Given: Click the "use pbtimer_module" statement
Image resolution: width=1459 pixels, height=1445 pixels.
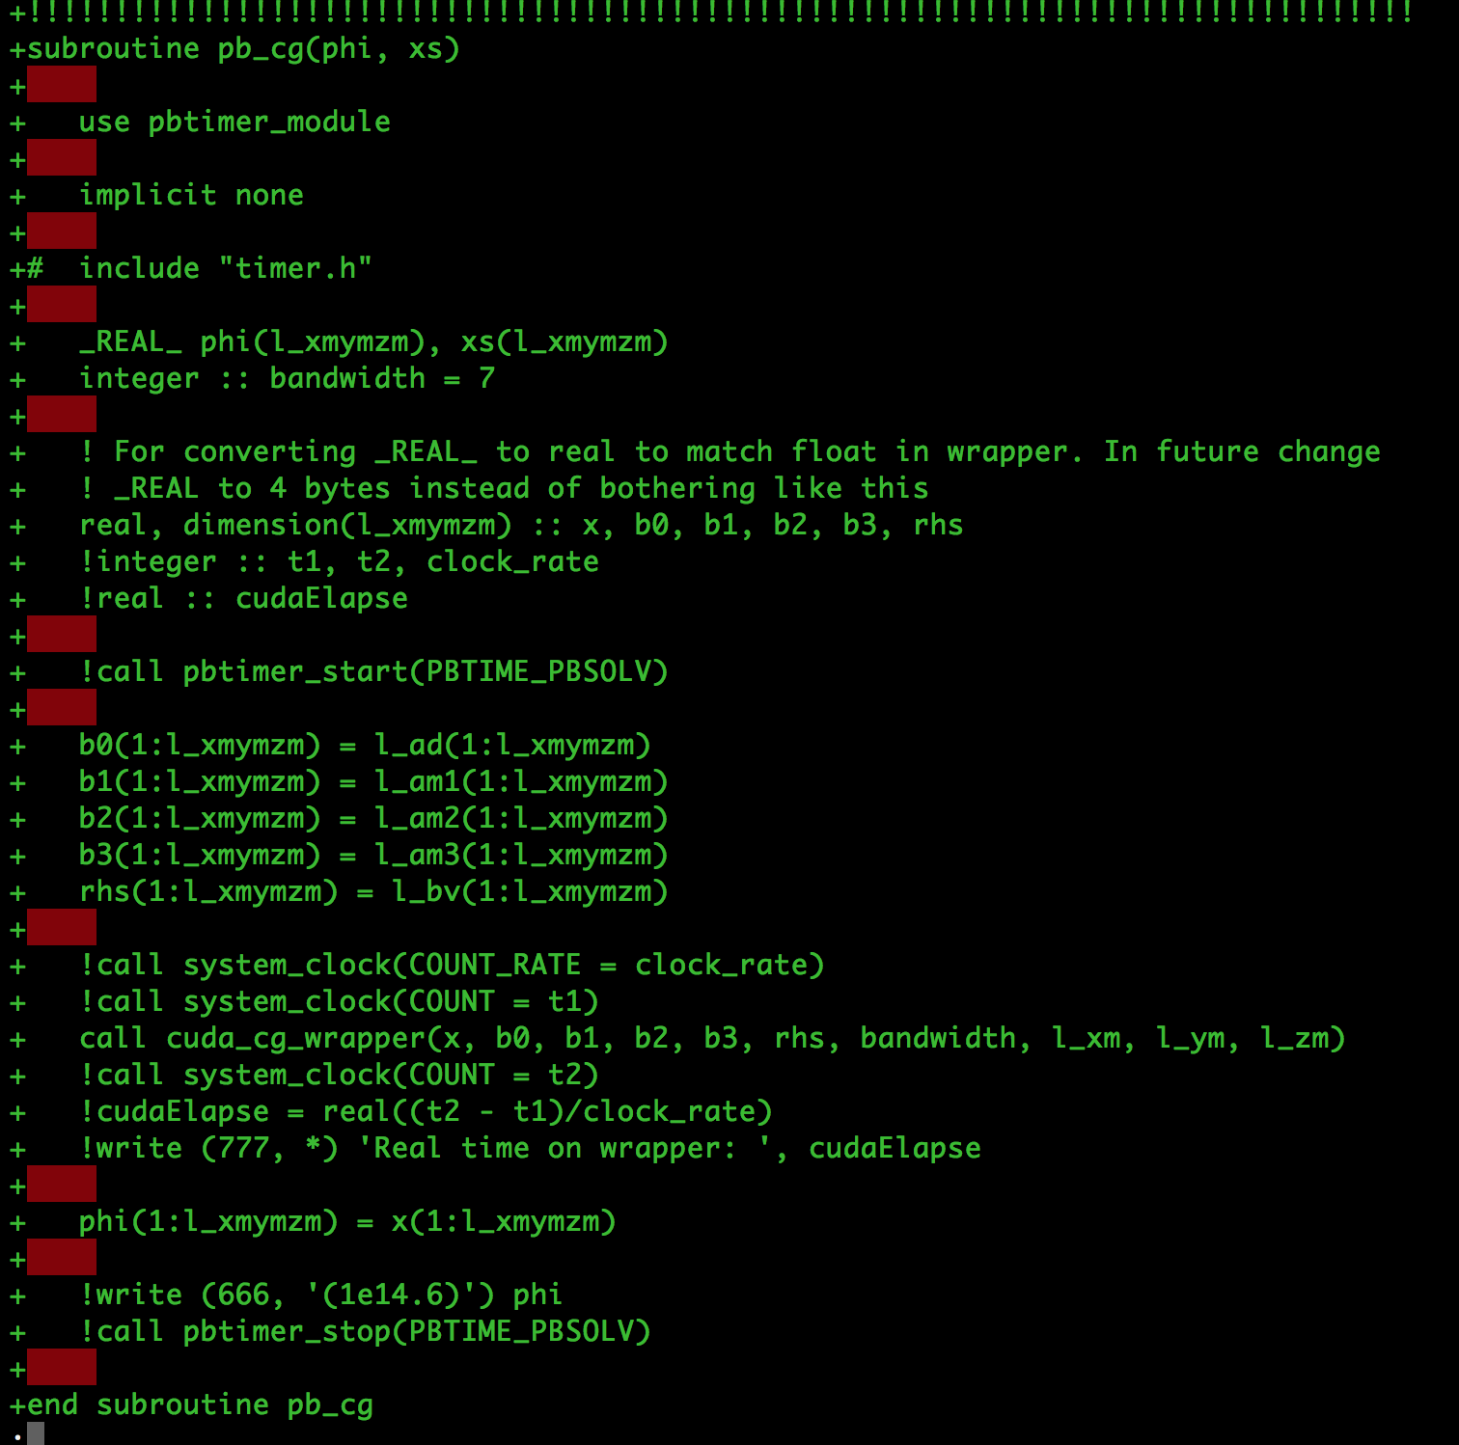Looking at the screenshot, I should coord(234,122).
